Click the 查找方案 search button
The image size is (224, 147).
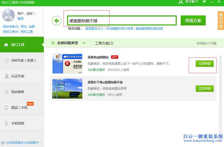coord(193,20)
